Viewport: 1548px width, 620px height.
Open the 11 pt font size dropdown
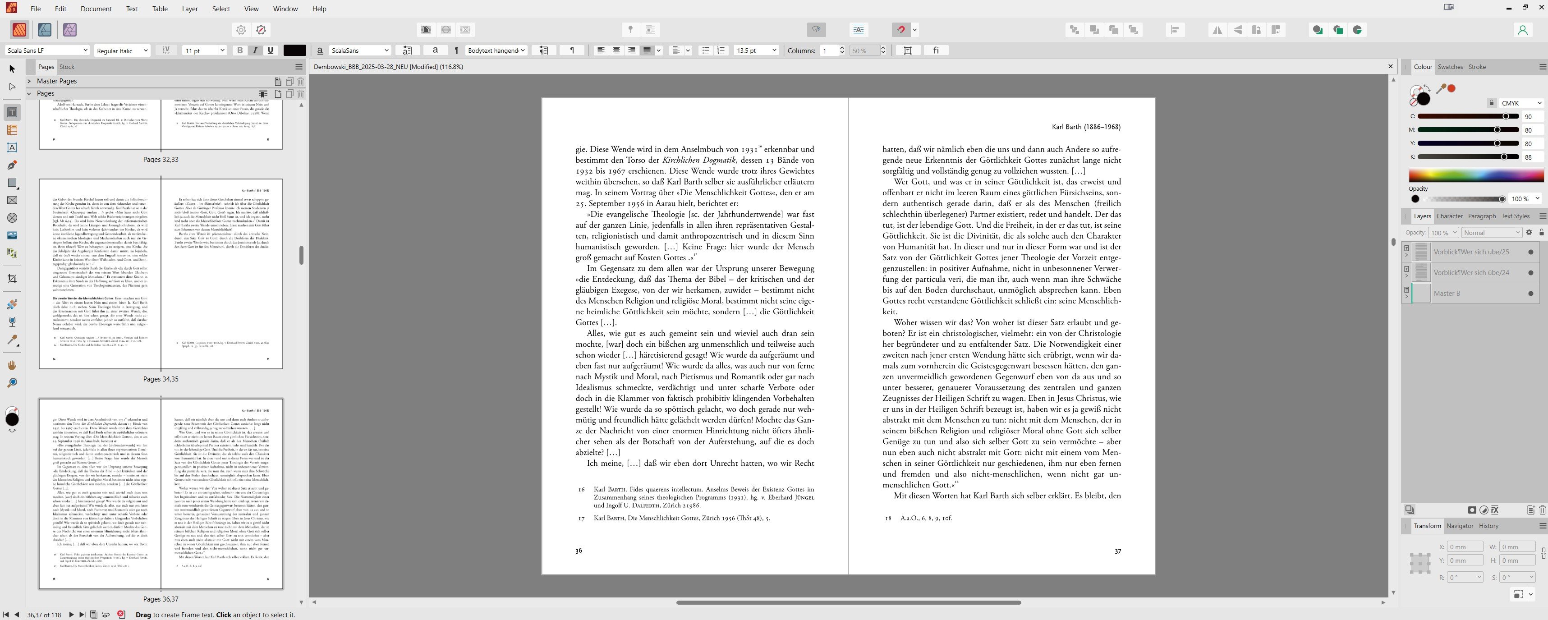click(x=204, y=51)
